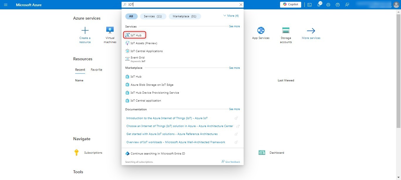Click the Name column header

[79, 80]
